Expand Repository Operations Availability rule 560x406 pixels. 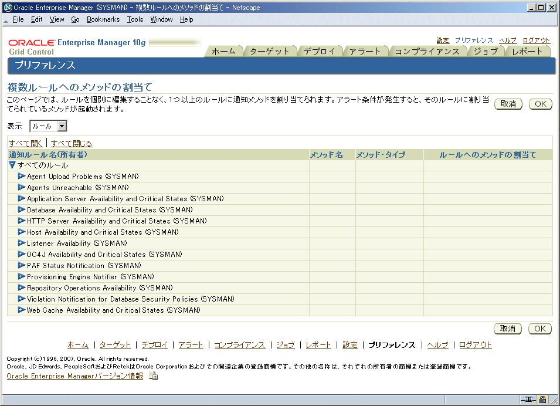coord(22,287)
